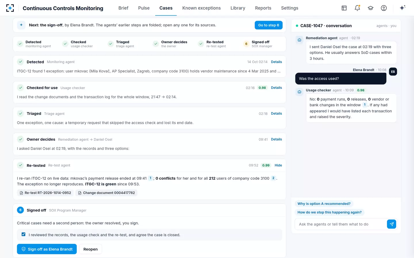Click the check icon on the Re-tested card
This screenshot has width=414, height=258.
tap(20, 165)
